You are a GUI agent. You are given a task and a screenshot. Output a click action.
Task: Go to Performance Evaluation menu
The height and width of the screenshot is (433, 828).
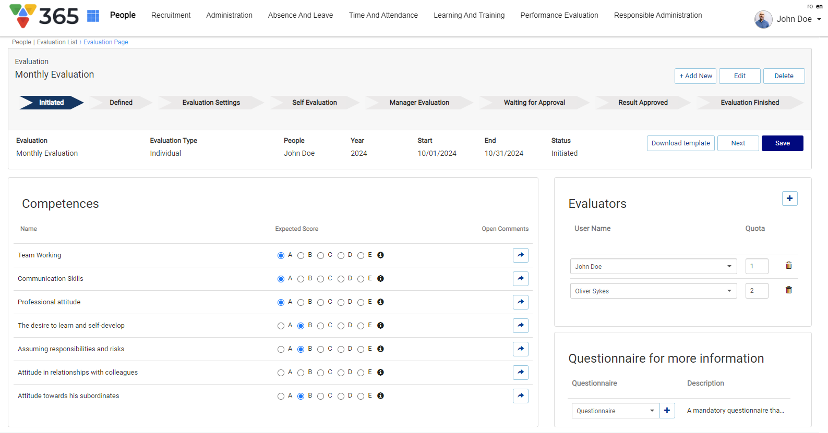(x=559, y=16)
